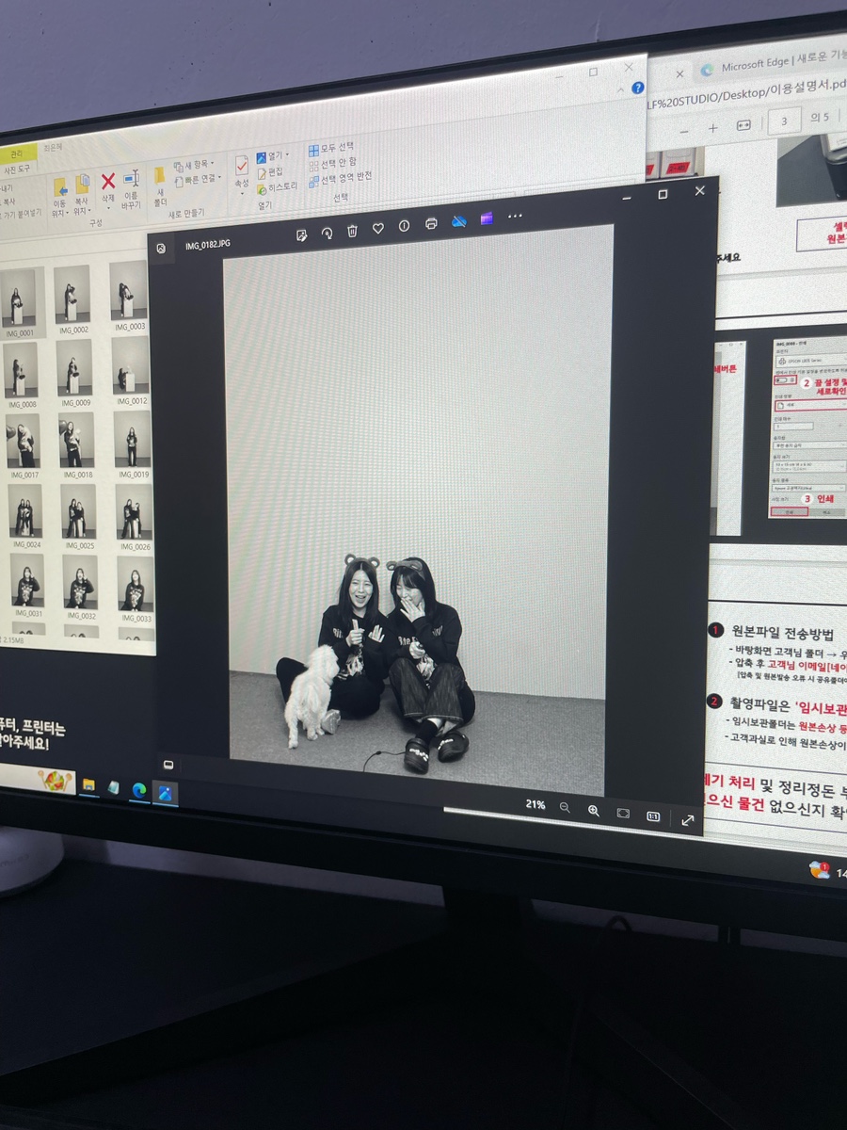
Task: Select the Picture Tools tab in Explorer
Action: point(17,170)
